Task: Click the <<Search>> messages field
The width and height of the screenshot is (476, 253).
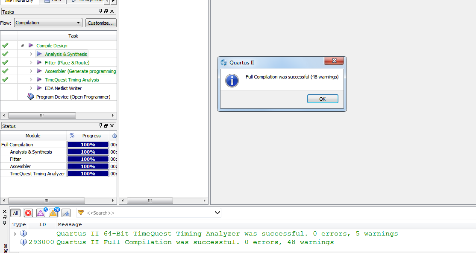Action: click(149, 213)
